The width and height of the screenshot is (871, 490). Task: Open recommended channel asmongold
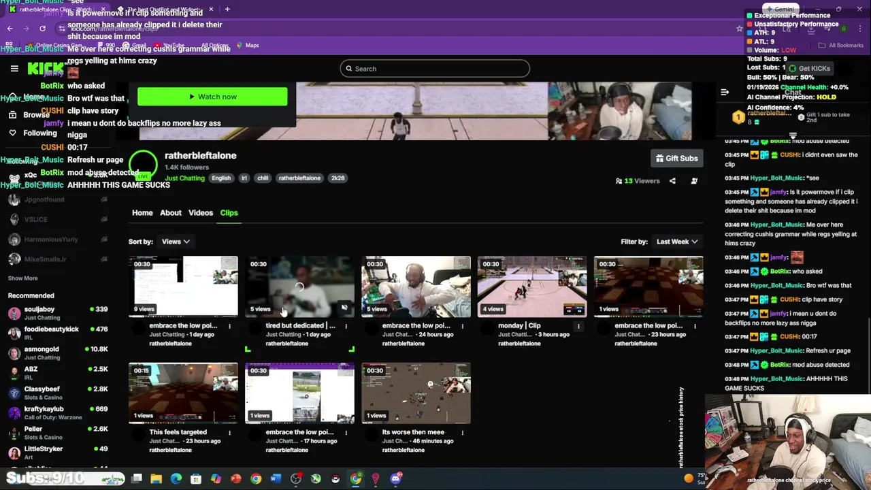click(58, 353)
